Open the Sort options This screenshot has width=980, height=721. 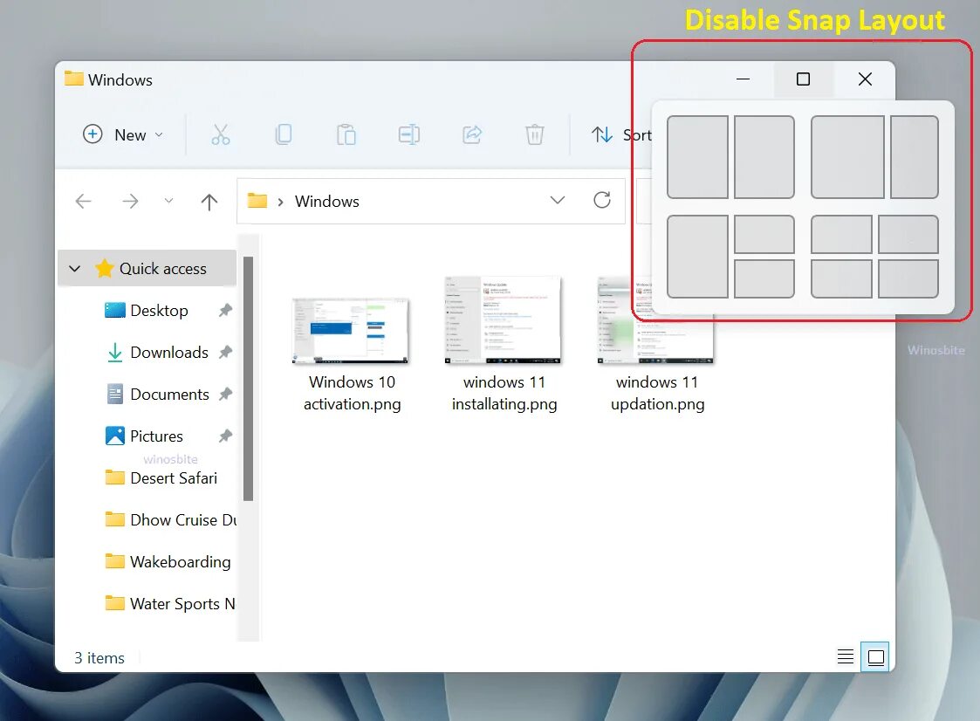coord(620,134)
